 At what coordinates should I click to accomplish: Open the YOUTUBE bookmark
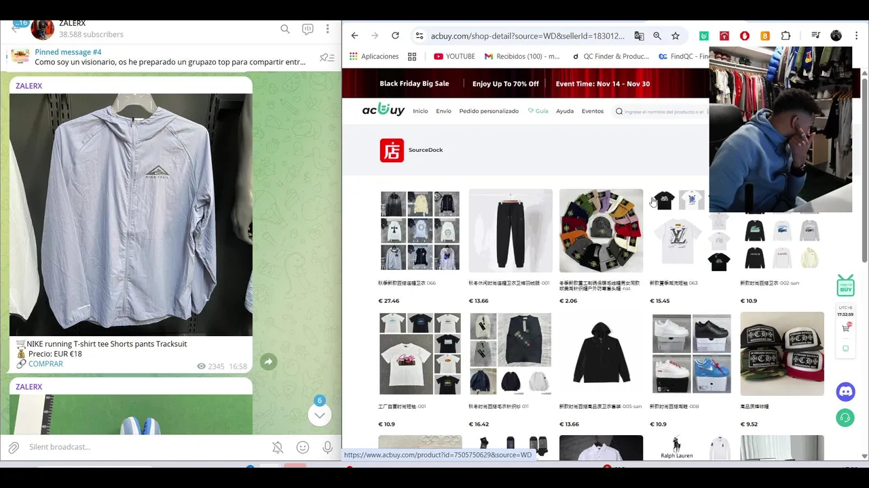[x=454, y=56]
